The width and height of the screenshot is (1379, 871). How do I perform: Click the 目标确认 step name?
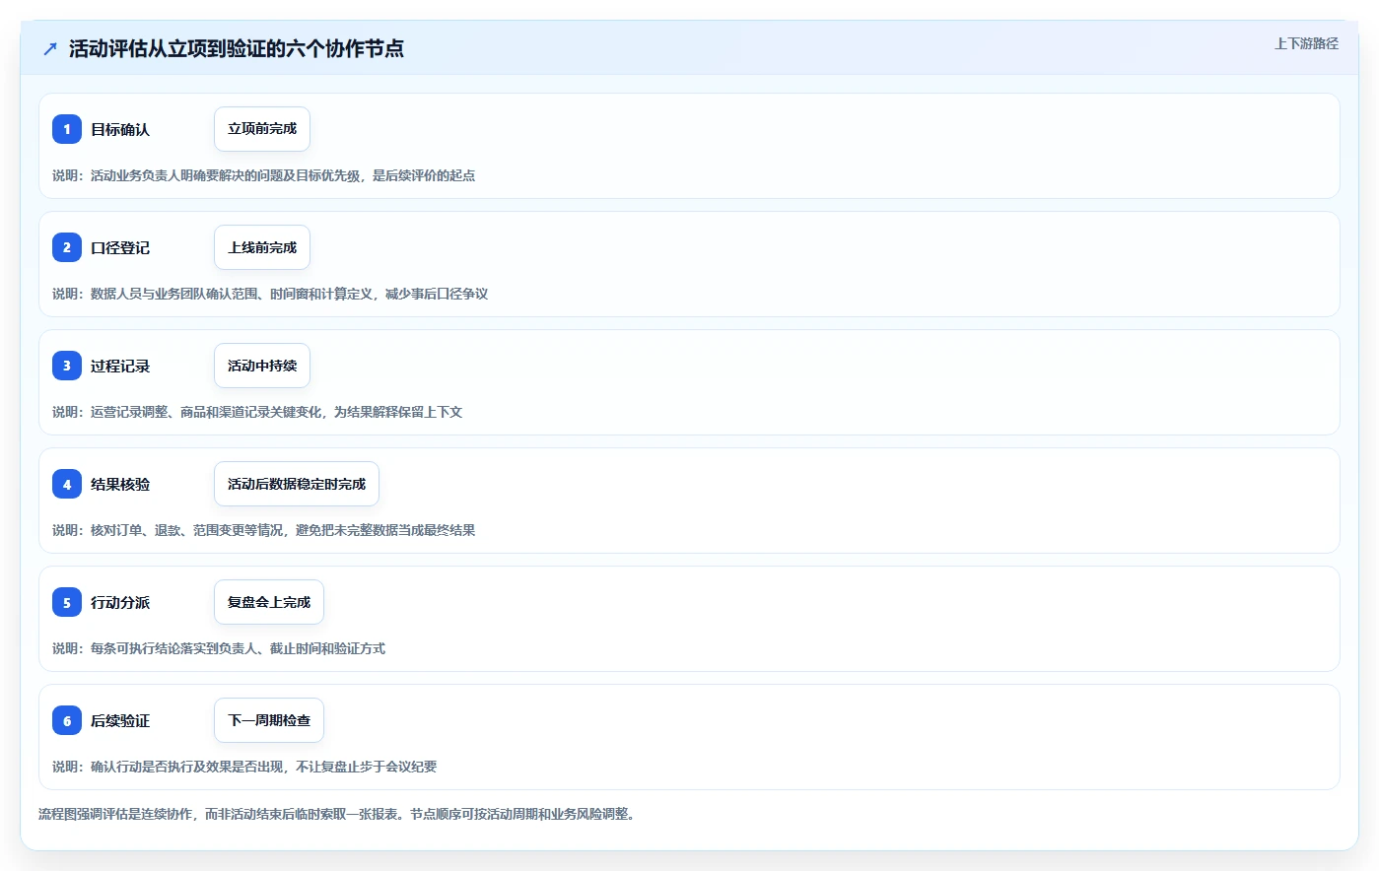pyautogui.click(x=120, y=129)
